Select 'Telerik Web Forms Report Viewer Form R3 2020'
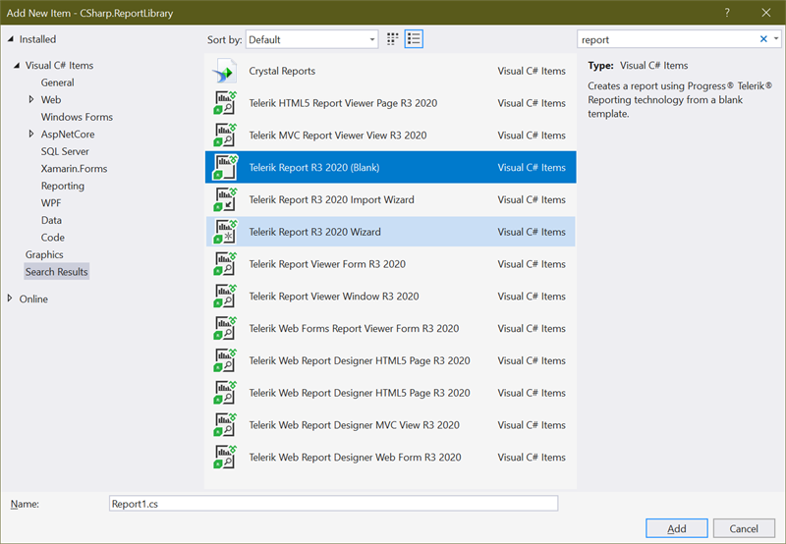The width and height of the screenshot is (786, 544). 354,328
